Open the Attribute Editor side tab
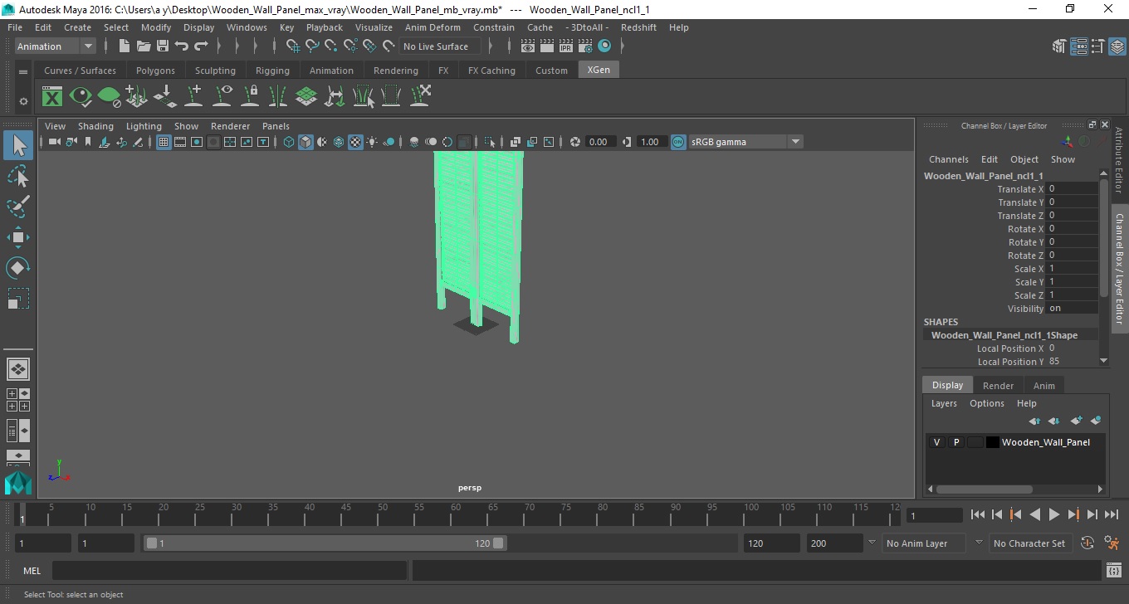This screenshot has height=604, width=1129. [1119, 160]
